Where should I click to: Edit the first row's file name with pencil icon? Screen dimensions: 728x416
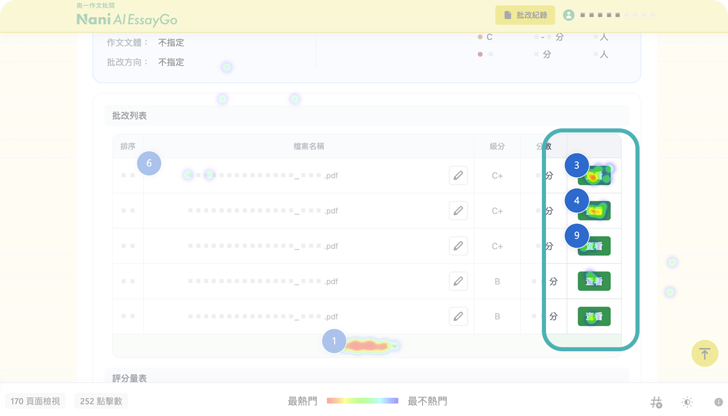point(458,176)
